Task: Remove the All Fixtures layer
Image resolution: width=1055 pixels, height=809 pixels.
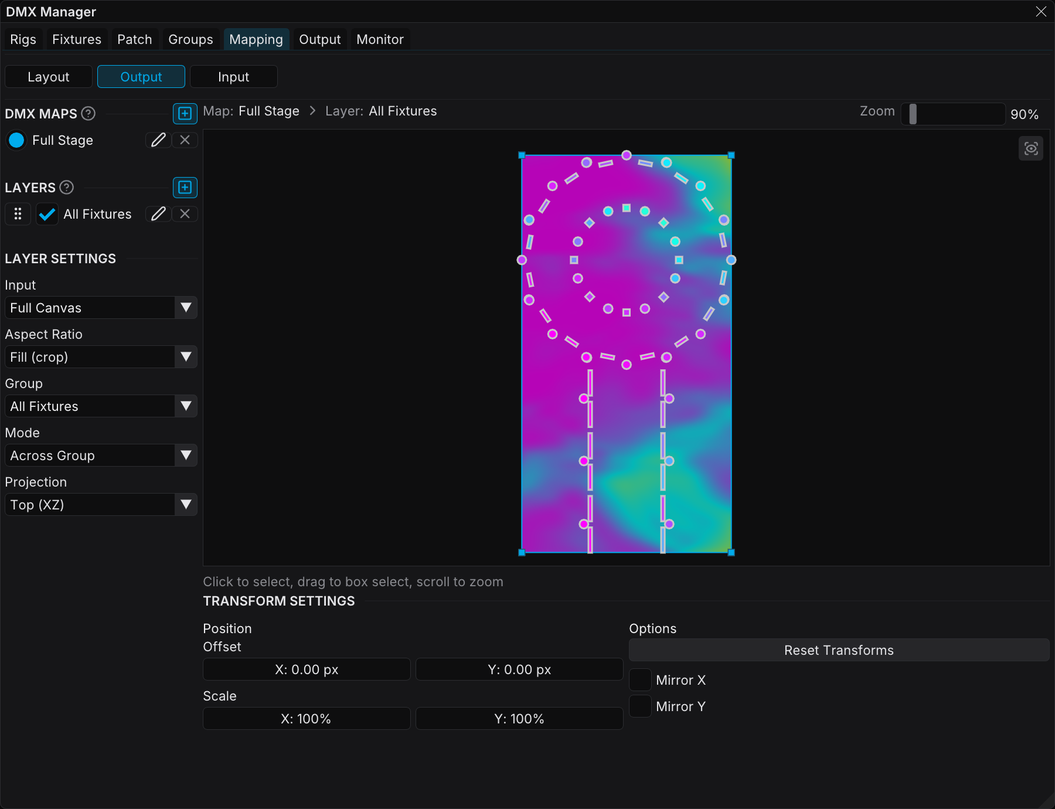Action: click(185, 214)
